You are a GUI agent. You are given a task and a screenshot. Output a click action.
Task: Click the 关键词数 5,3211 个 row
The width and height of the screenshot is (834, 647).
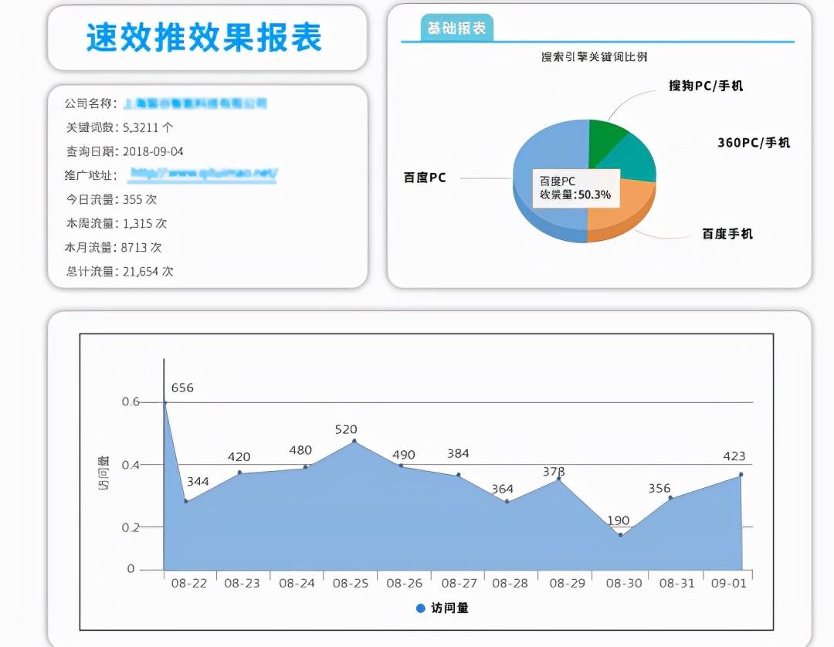(x=120, y=127)
